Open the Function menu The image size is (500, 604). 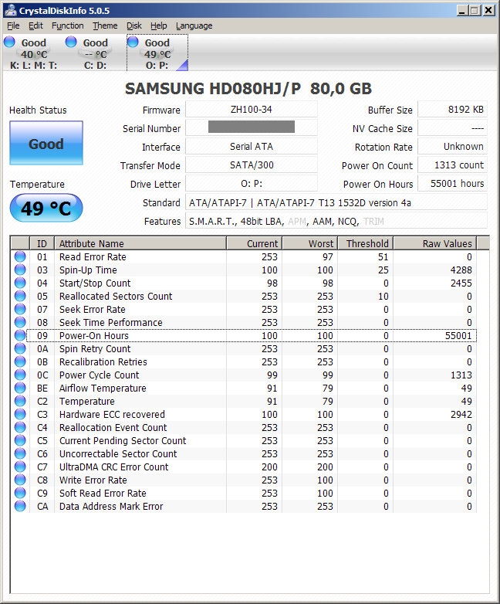pyautogui.click(x=68, y=25)
